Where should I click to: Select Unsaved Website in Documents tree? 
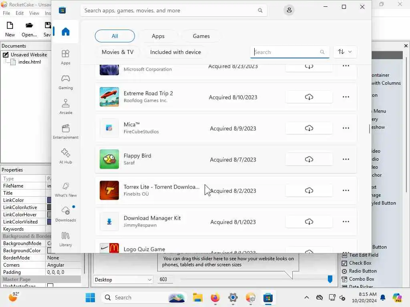coord(29,54)
